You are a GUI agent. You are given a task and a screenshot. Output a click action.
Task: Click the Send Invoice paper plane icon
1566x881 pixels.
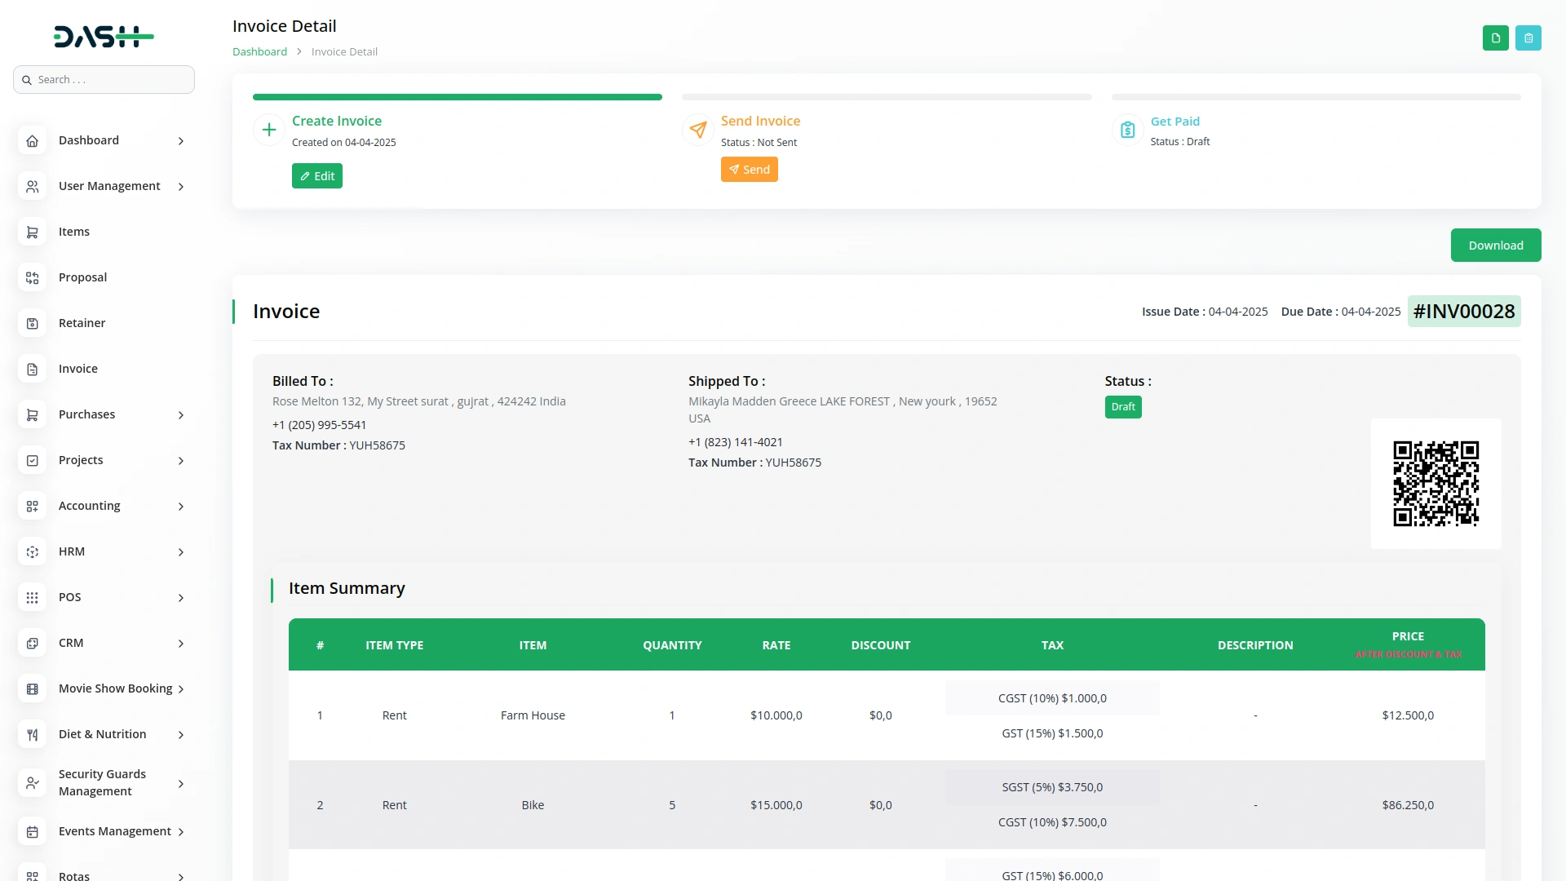click(x=698, y=130)
